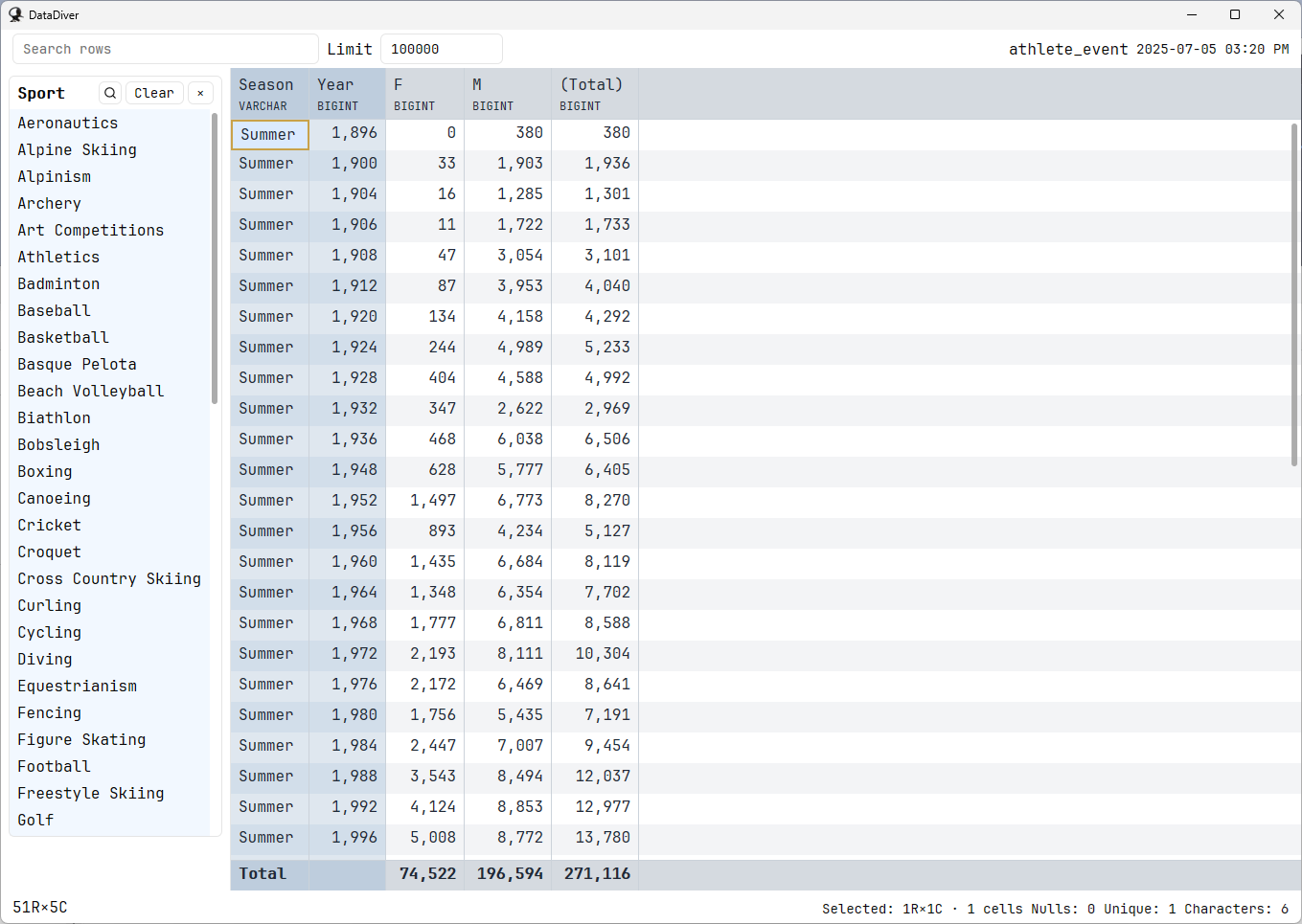
Task: Select the grand total 271,116
Action: pyautogui.click(x=595, y=874)
